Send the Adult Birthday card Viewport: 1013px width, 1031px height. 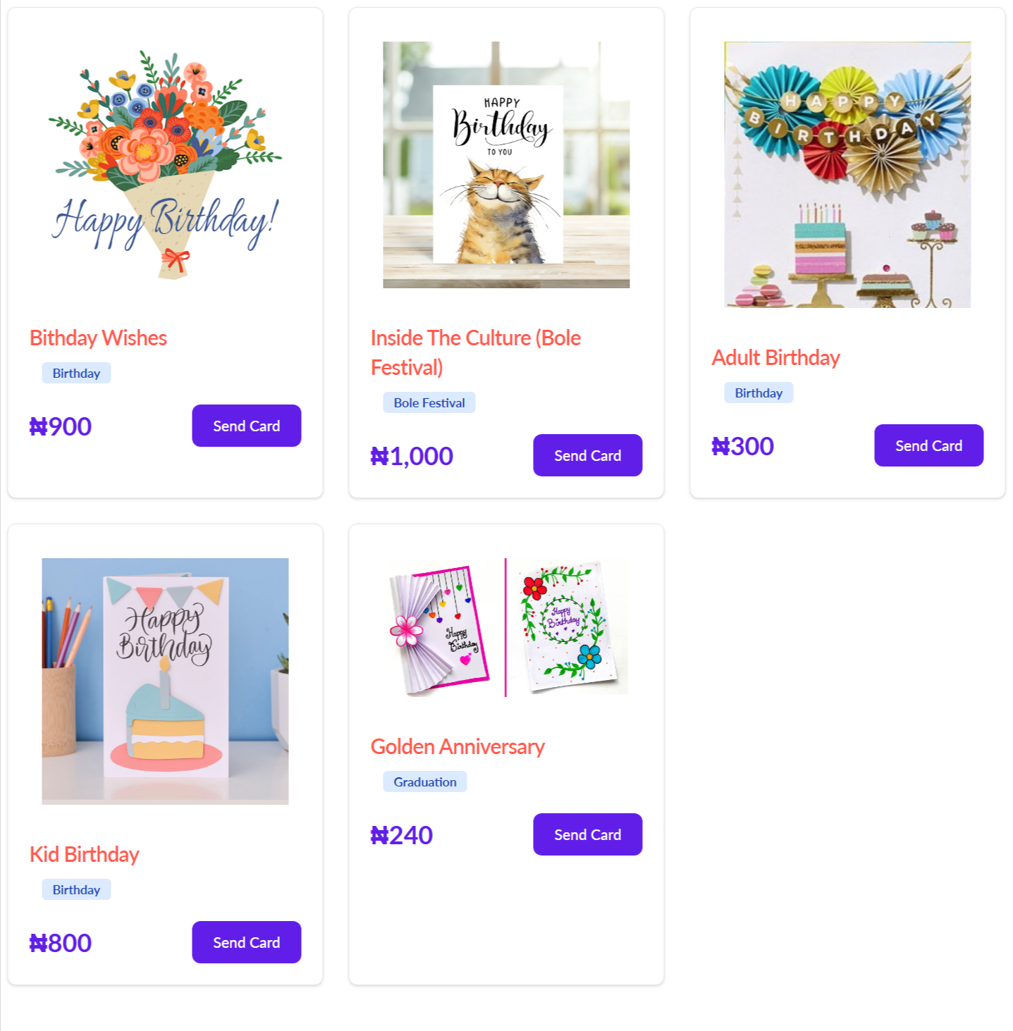coord(928,445)
